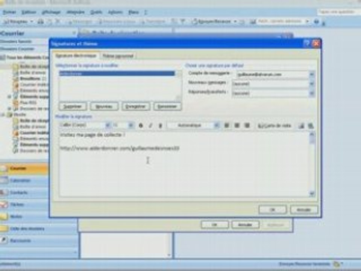
Task: Select the Flux RSS folder
Action: [x=25, y=102]
